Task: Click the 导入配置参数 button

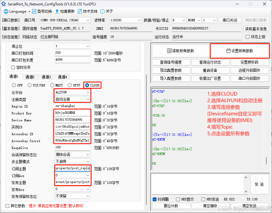Action: [x=171, y=78]
